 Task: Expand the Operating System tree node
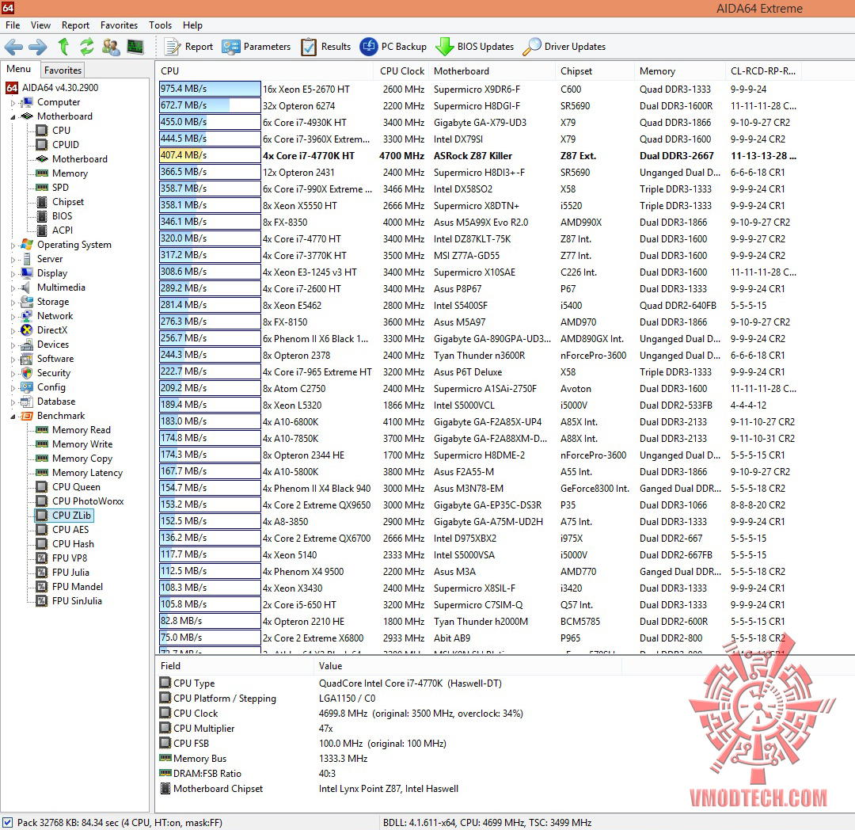(x=13, y=246)
